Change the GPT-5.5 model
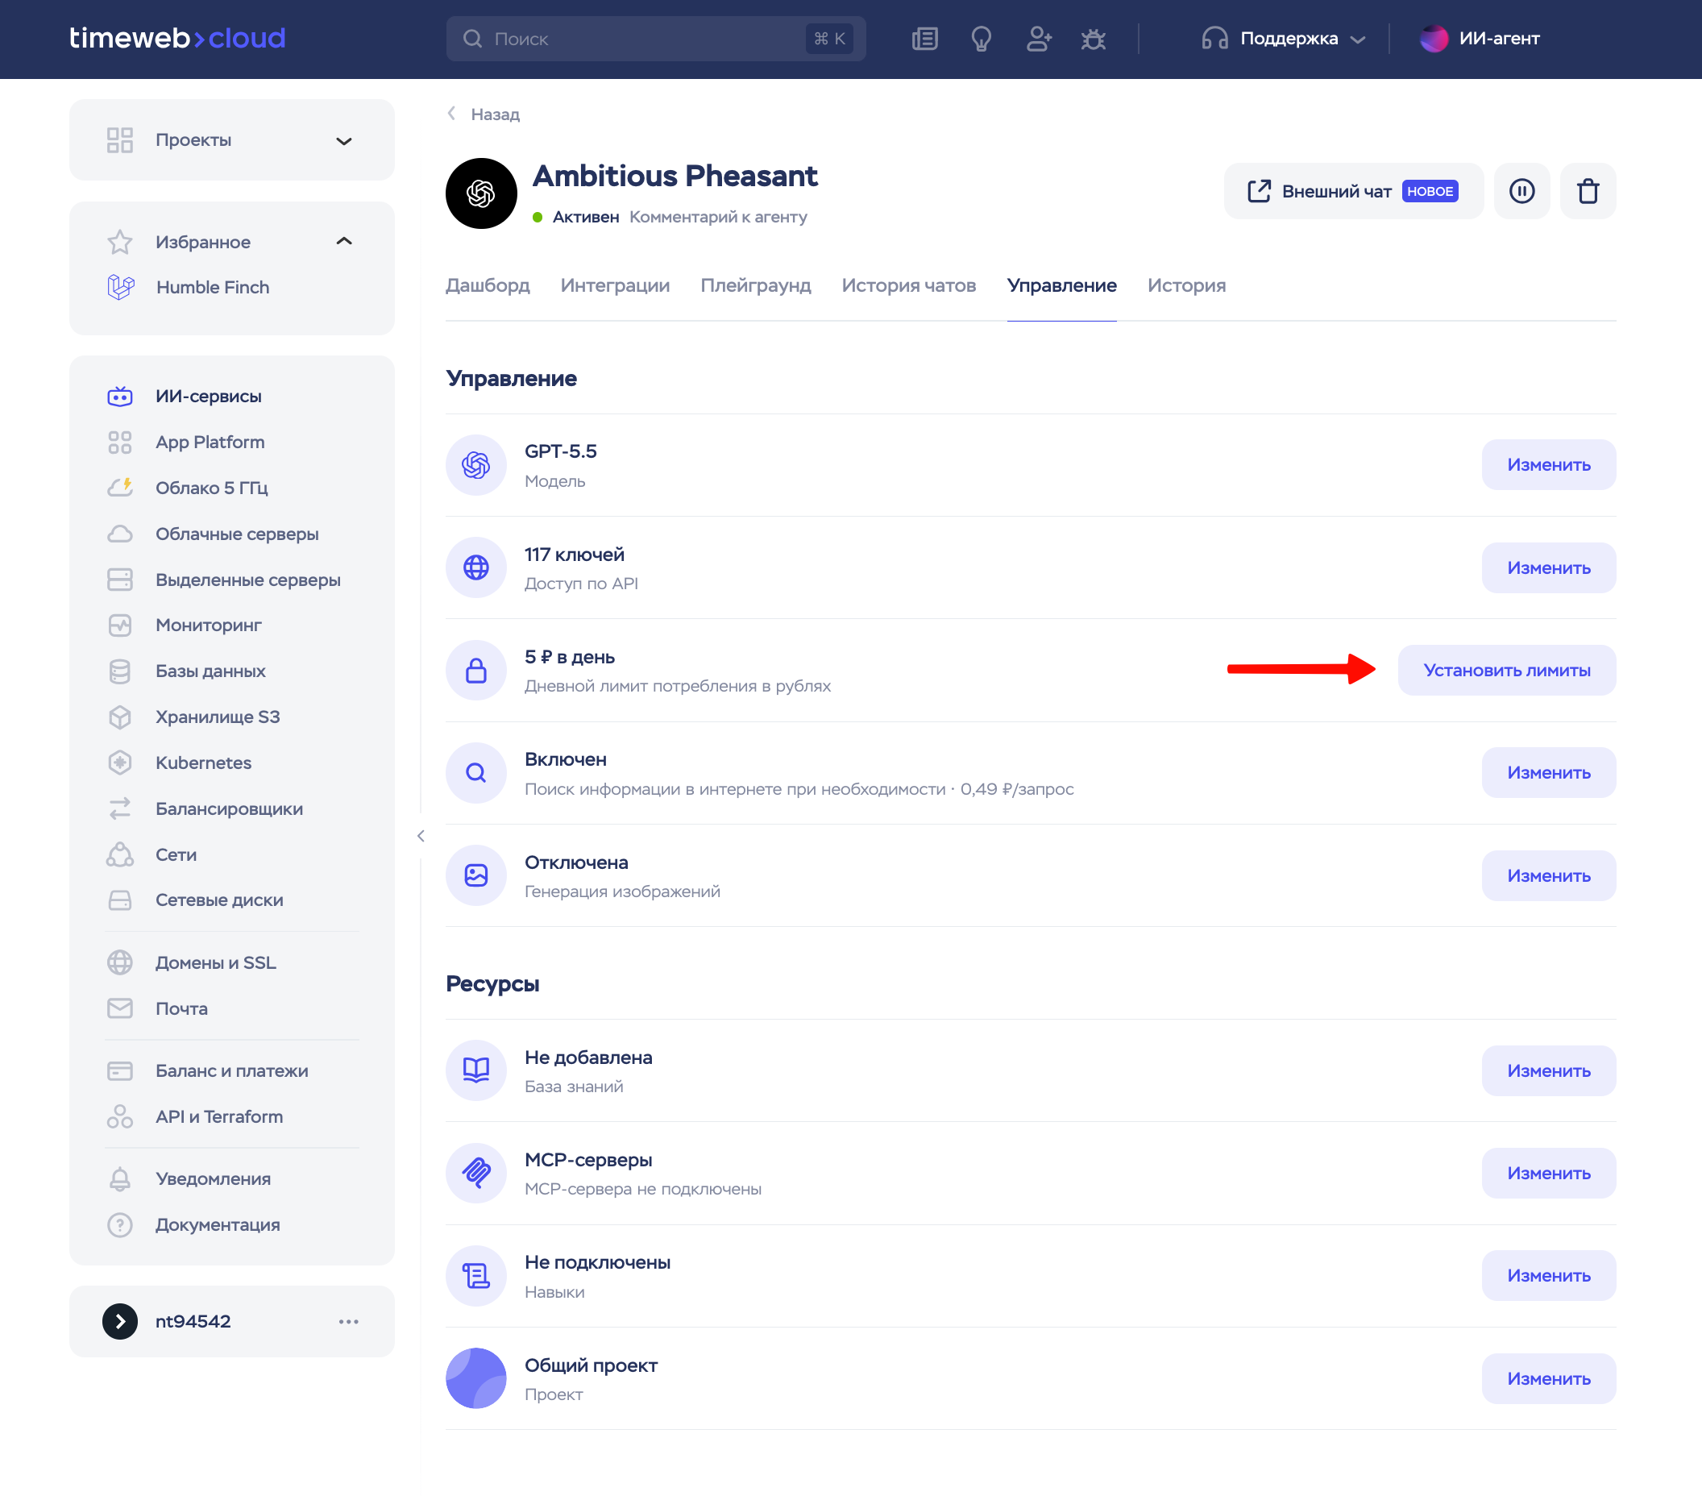Viewport: 1702px width, 1496px height. (1548, 464)
